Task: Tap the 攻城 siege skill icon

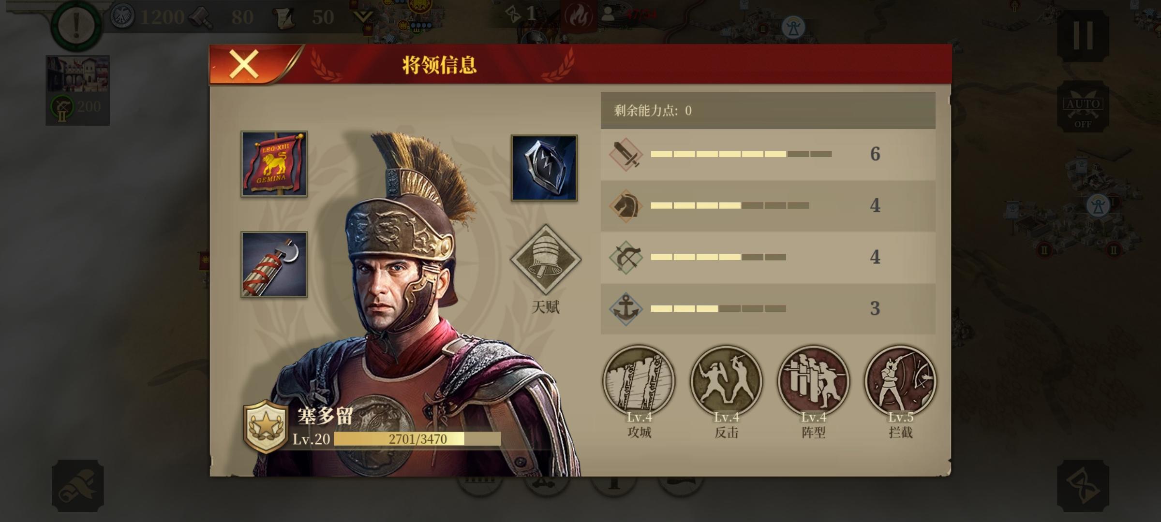Action: [x=639, y=381]
